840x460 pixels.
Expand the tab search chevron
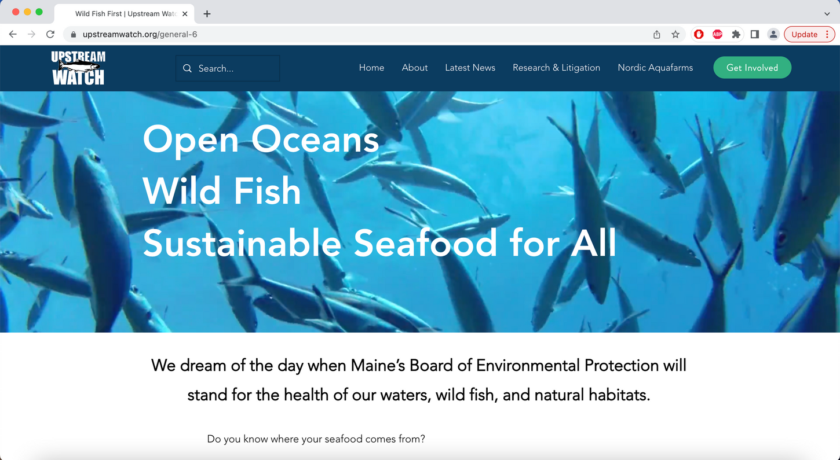coord(827,13)
